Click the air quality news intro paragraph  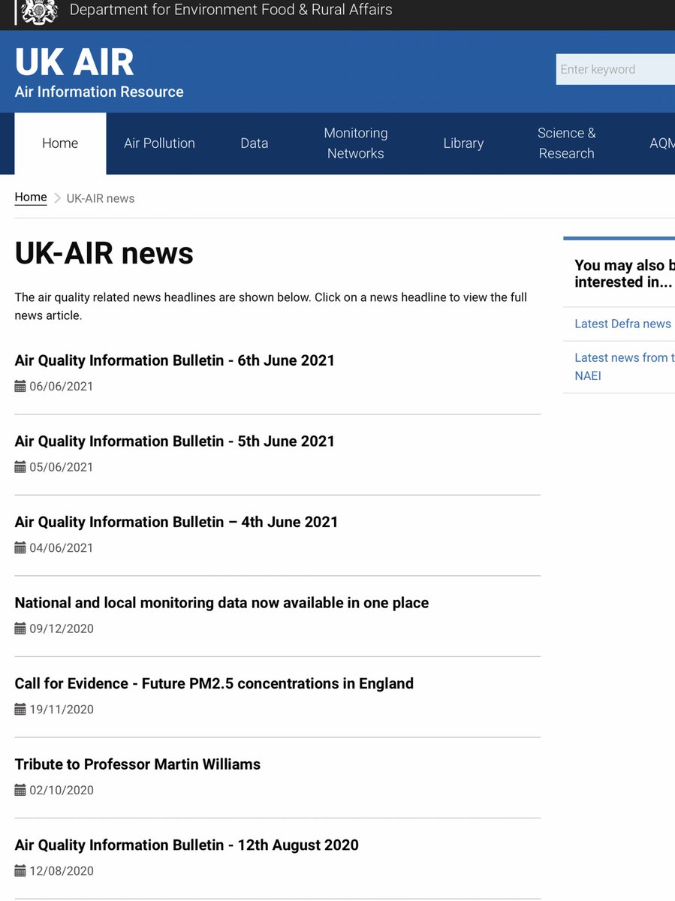click(x=271, y=306)
